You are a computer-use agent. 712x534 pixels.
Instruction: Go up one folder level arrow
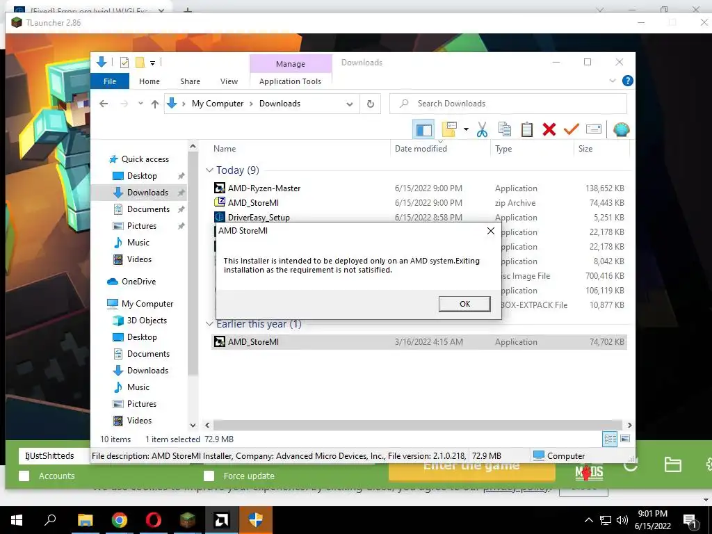tap(155, 104)
